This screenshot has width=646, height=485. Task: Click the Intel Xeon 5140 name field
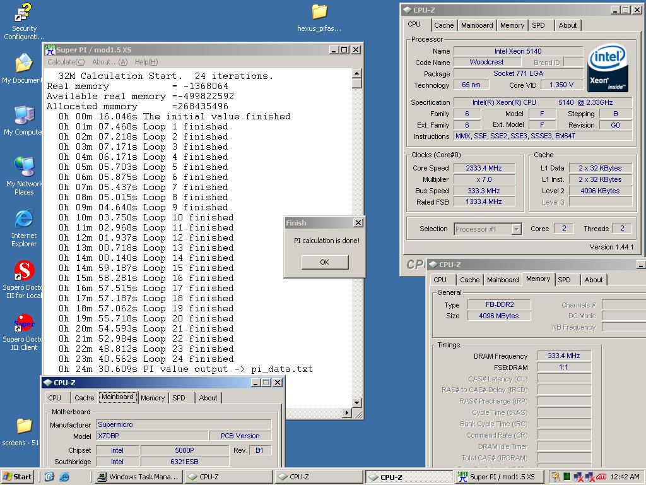(x=519, y=51)
